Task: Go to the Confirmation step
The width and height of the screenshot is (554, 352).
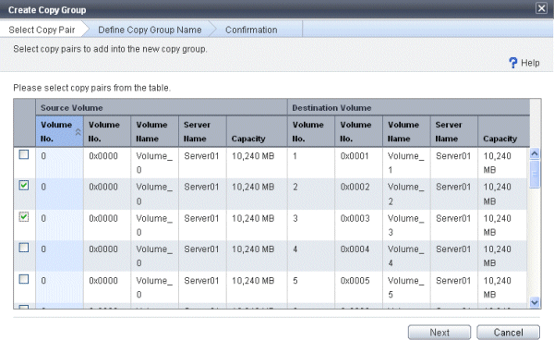Action: click(251, 30)
